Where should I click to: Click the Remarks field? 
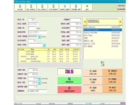click(38, 91)
